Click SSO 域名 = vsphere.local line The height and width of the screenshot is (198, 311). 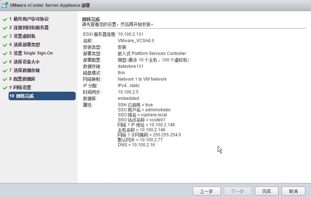142,115
